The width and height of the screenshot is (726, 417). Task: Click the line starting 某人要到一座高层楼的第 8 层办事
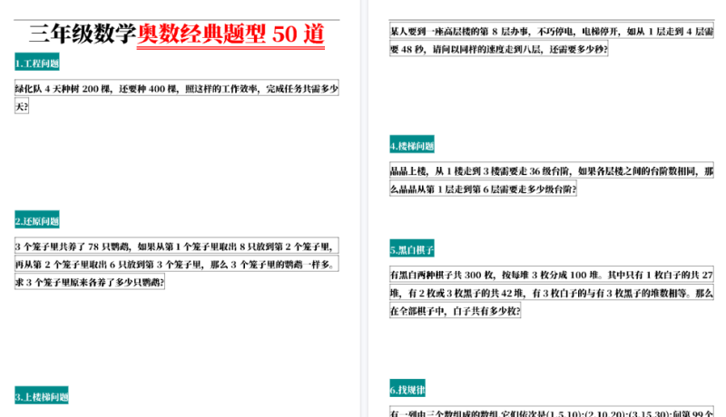[x=552, y=31]
